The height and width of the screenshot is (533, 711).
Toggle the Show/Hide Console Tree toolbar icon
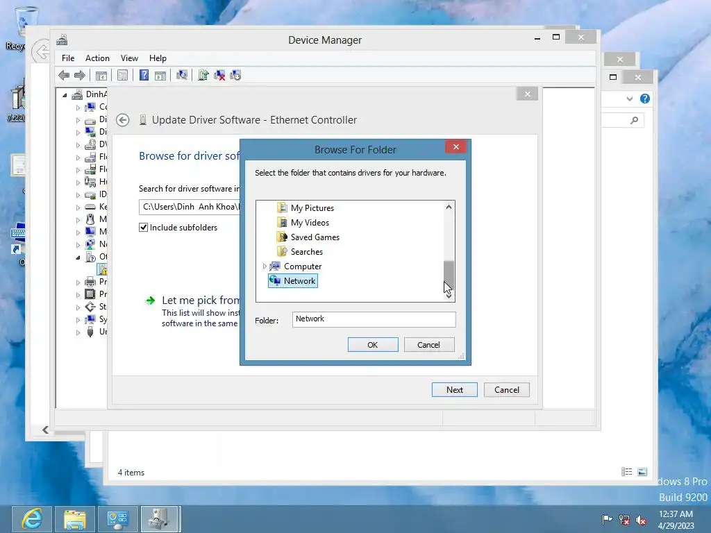[101, 75]
